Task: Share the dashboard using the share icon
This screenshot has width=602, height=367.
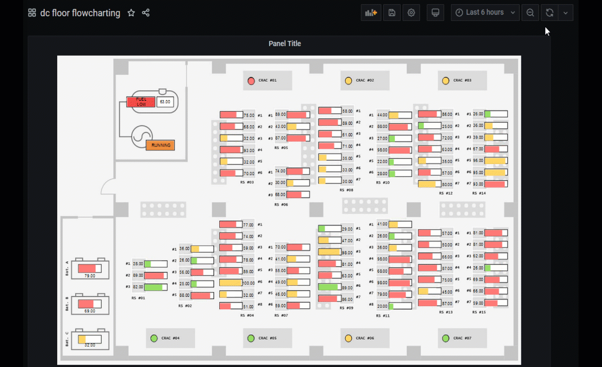Action: [x=146, y=13]
